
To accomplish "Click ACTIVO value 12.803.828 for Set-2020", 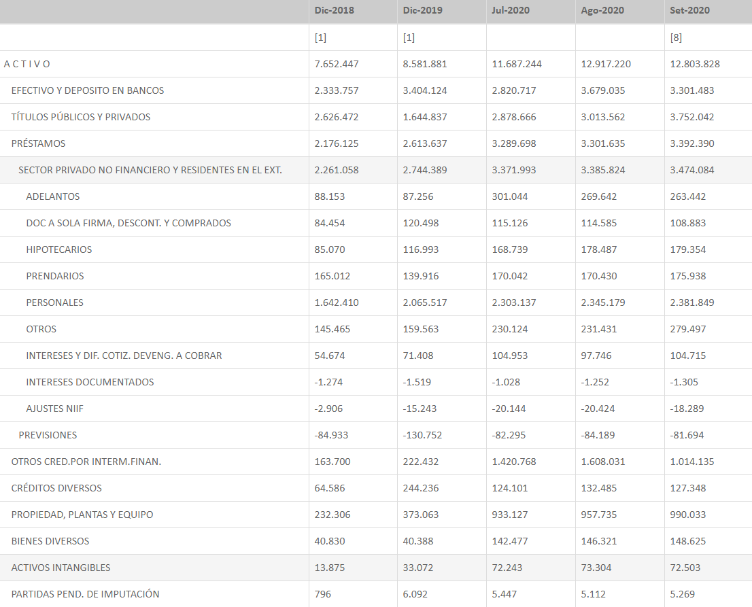I will point(694,64).
